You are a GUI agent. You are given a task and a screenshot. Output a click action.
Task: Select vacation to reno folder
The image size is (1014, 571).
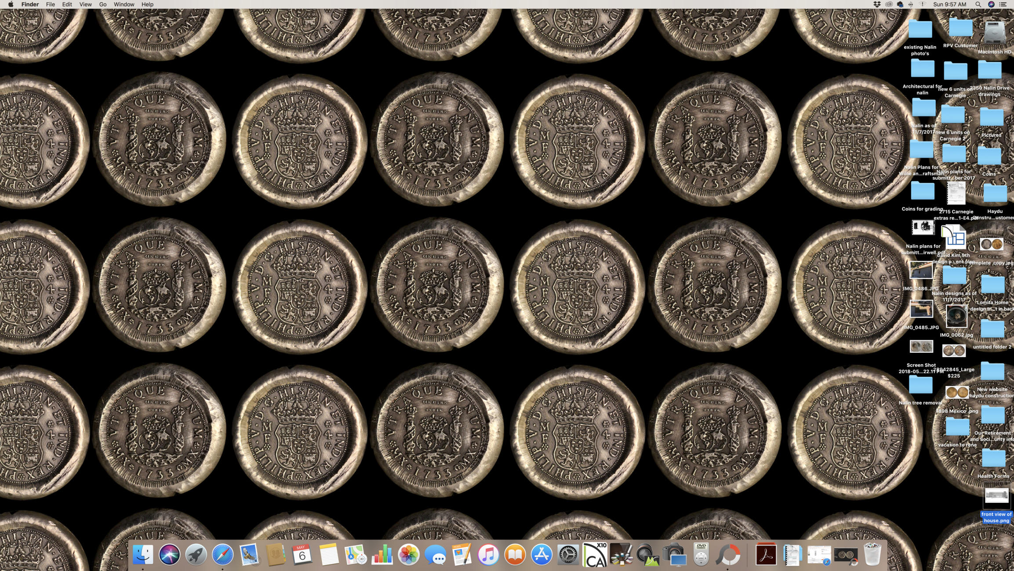click(x=957, y=427)
